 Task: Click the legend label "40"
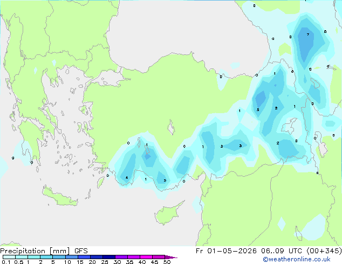[x=142, y=262]
